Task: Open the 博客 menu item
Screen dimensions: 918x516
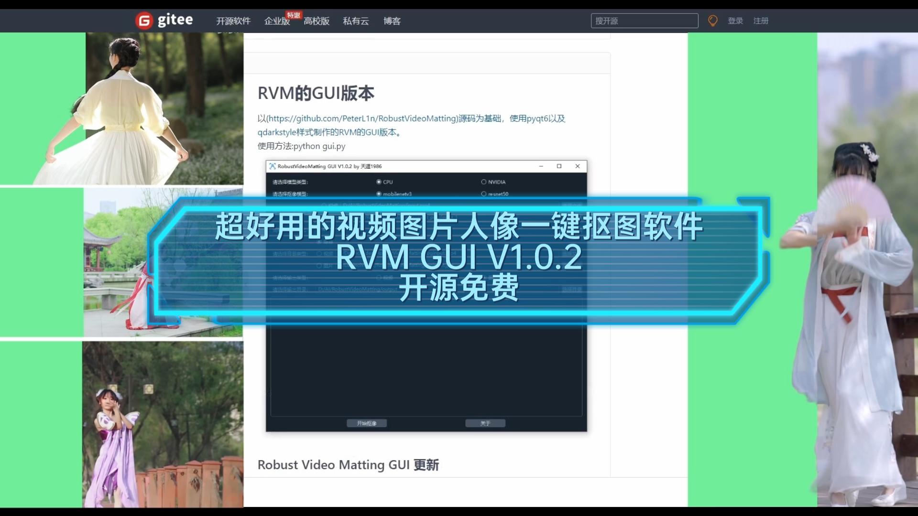Action: click(x=392, y=21)
